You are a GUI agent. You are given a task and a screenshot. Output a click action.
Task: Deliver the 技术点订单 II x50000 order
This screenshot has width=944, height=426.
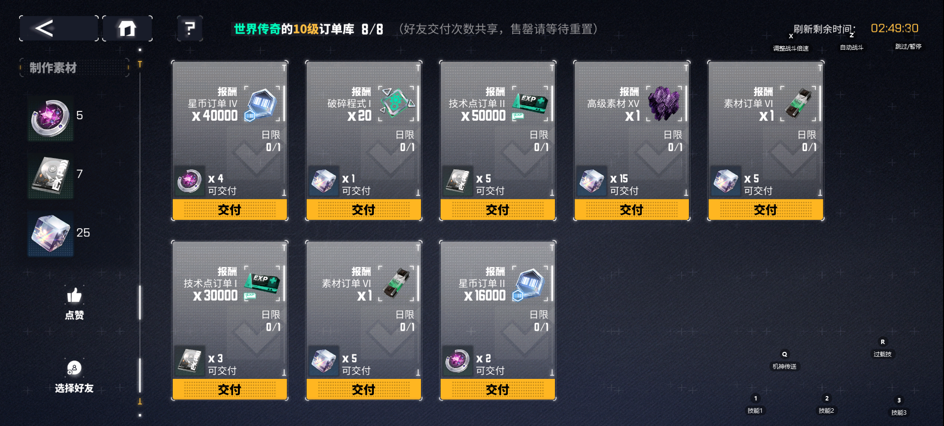click(x=497, y=210)
